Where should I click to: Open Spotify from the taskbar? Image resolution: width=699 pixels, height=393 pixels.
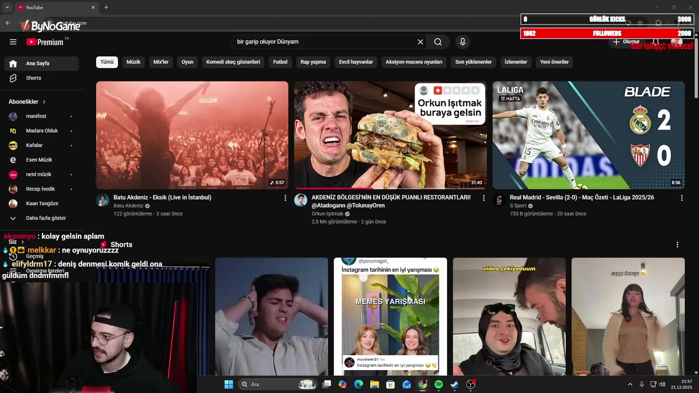pyautogui.click(x=439, y=384)
